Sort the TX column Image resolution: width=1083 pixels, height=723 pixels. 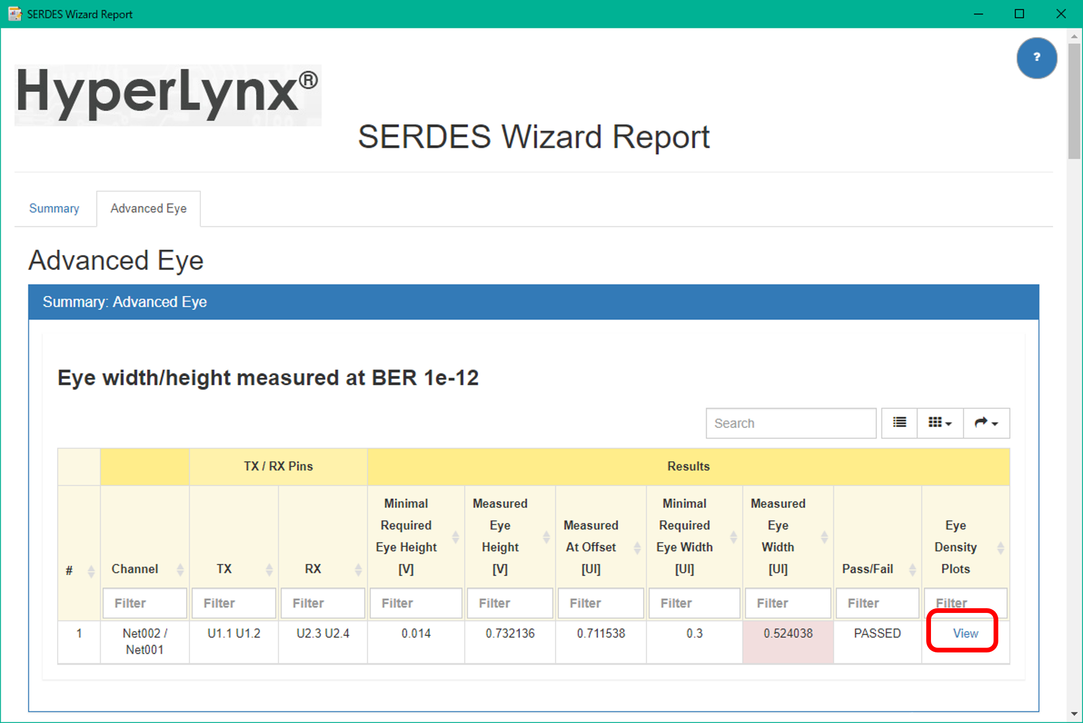coord(269,569)
